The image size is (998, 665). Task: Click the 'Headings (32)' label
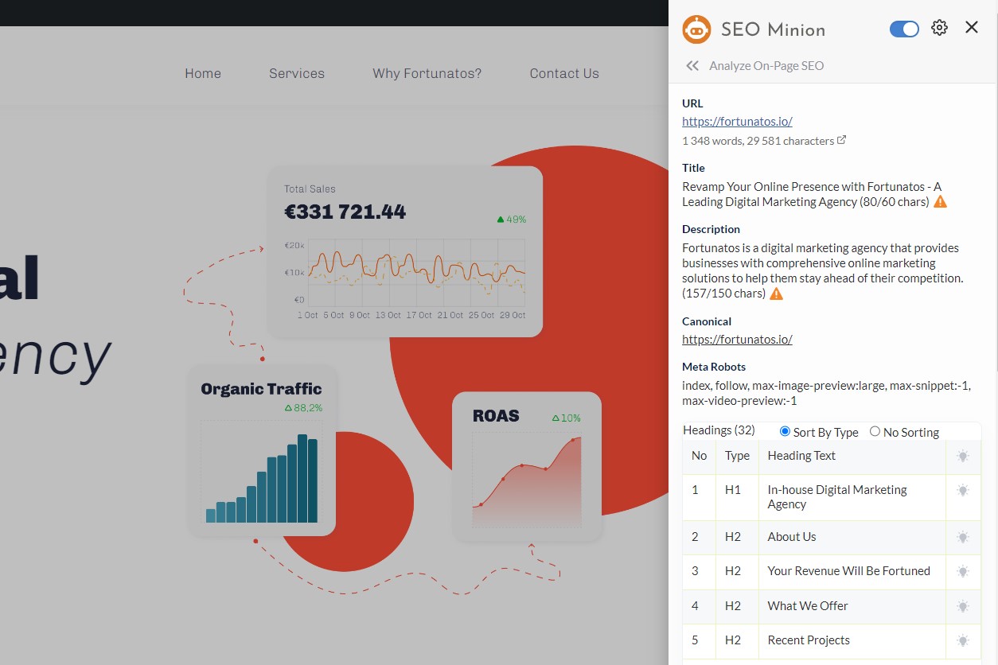click(719, 430)
